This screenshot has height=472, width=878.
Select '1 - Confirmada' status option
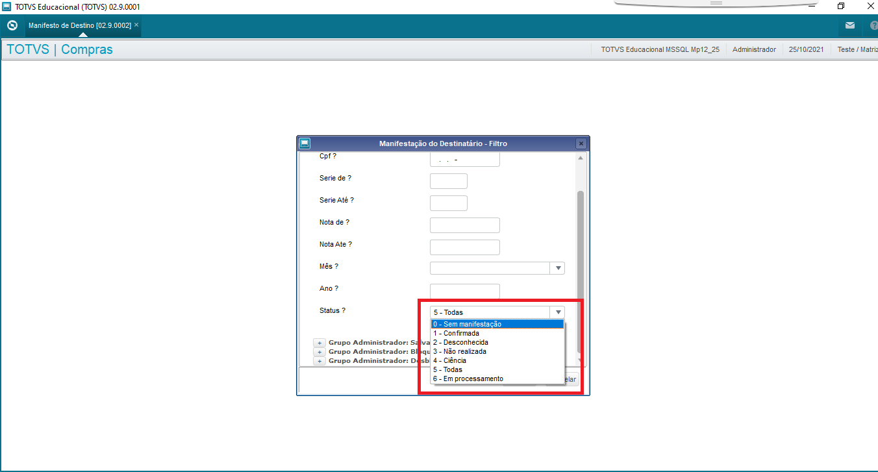tap(497, 333)
